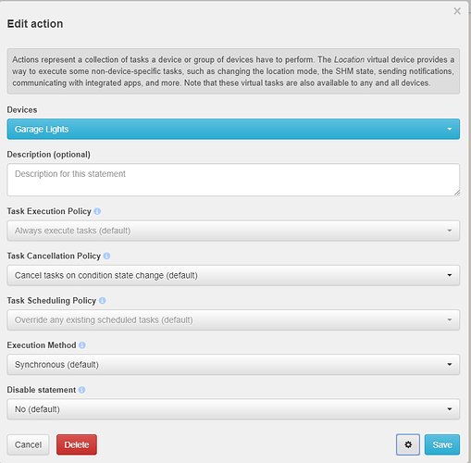Expand the No (default) disable statement dropdown

[233, 409]
